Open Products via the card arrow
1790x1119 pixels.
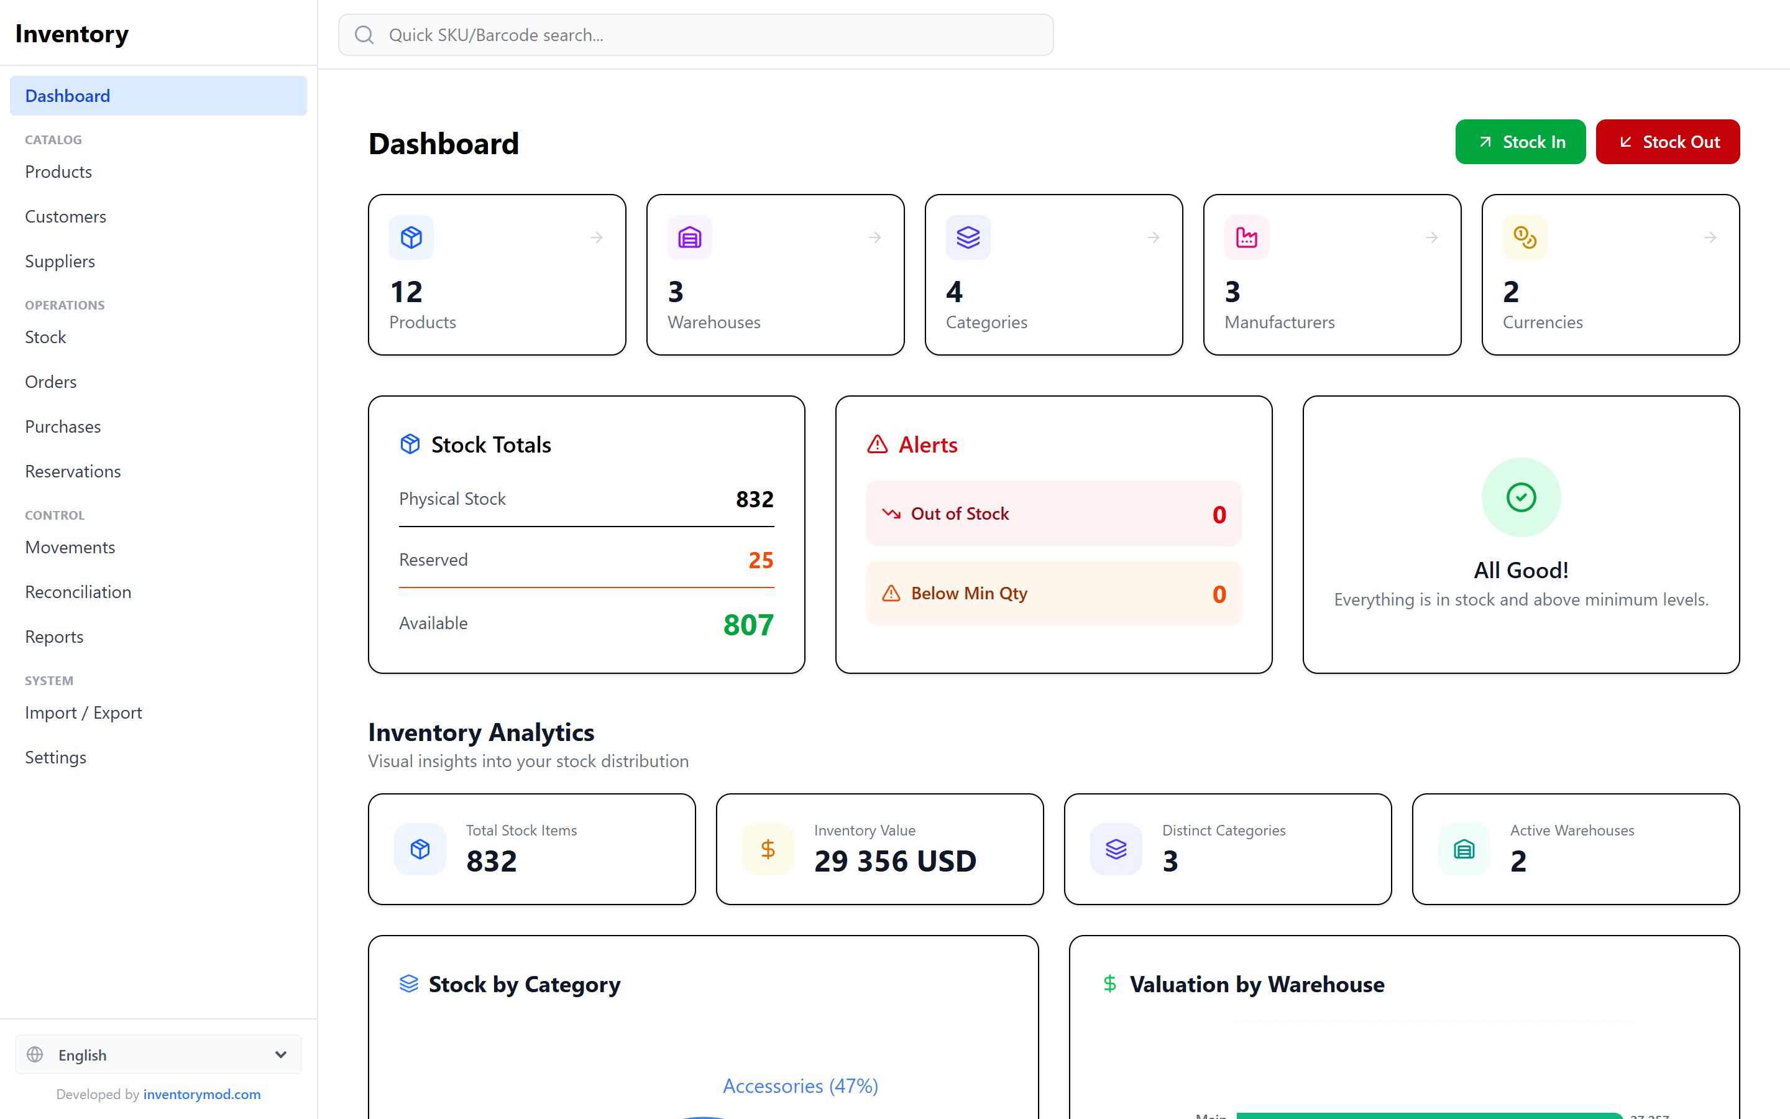[x=597, y=237]
